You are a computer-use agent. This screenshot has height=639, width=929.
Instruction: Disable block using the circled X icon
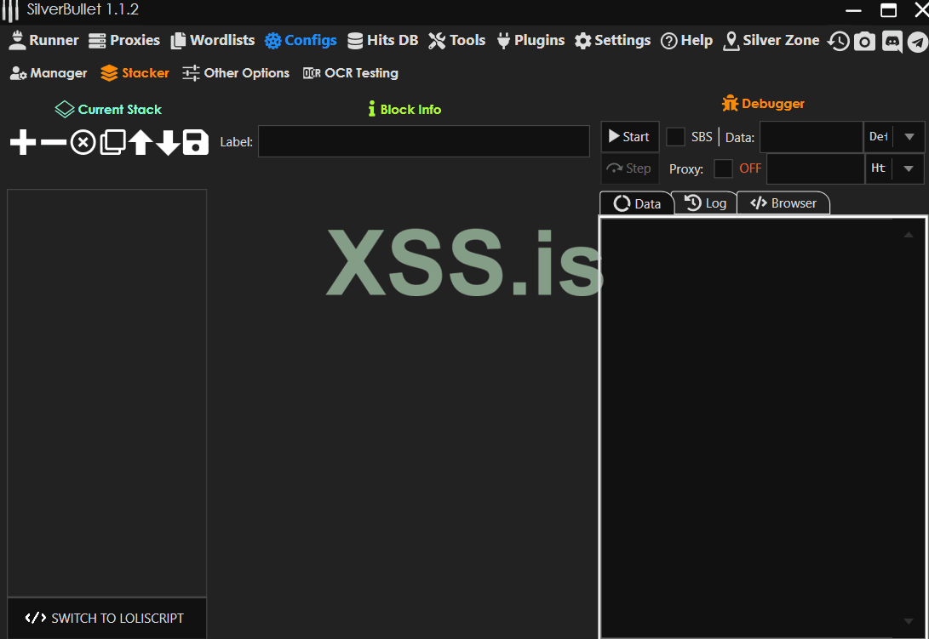point(83,143)
